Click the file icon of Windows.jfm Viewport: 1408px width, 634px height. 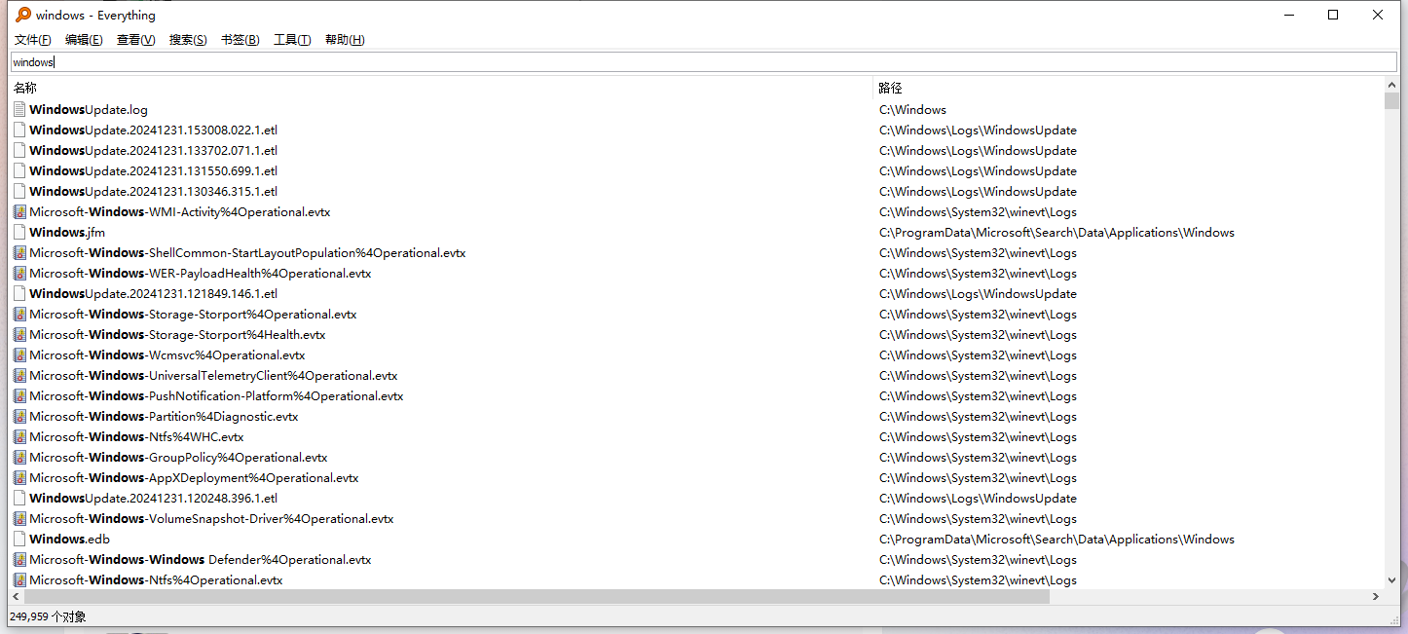pos(19,233)
